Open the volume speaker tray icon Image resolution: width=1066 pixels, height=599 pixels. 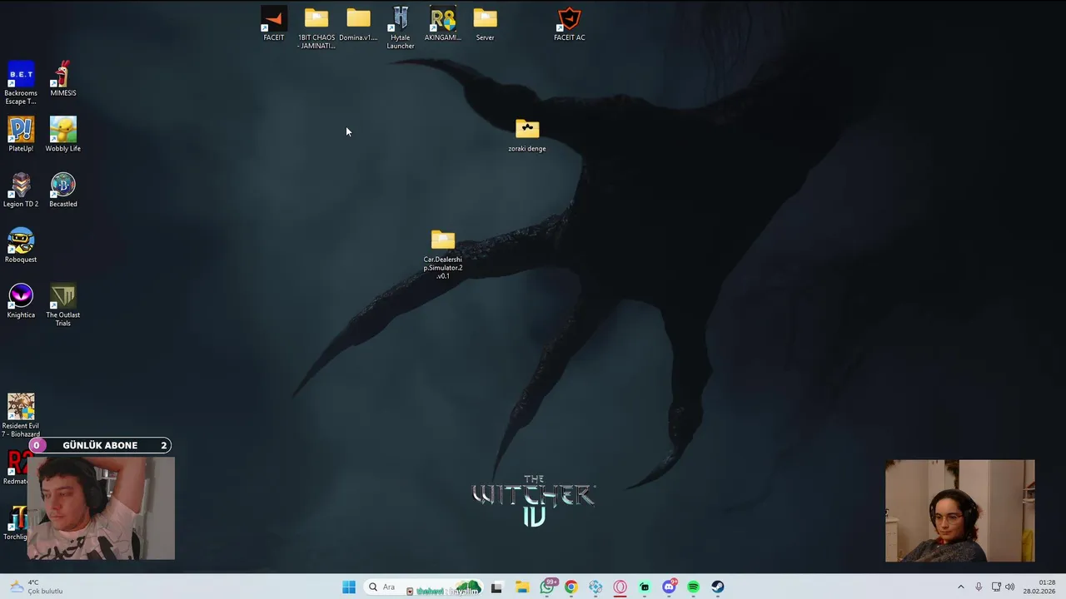(x=1010, y=587)
